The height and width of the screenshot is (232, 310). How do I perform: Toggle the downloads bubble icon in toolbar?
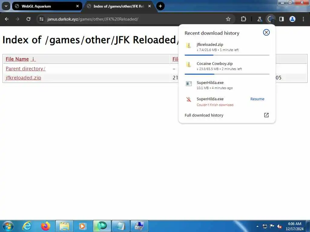tap(270, 19)
